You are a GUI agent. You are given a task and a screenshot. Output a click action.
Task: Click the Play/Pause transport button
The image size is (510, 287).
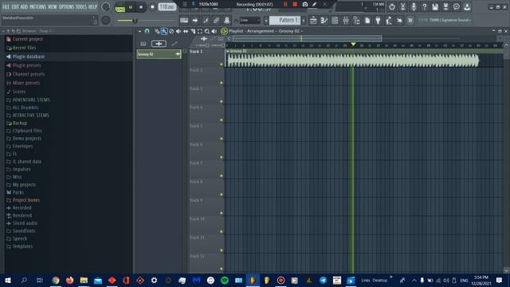tap(131, 7)
